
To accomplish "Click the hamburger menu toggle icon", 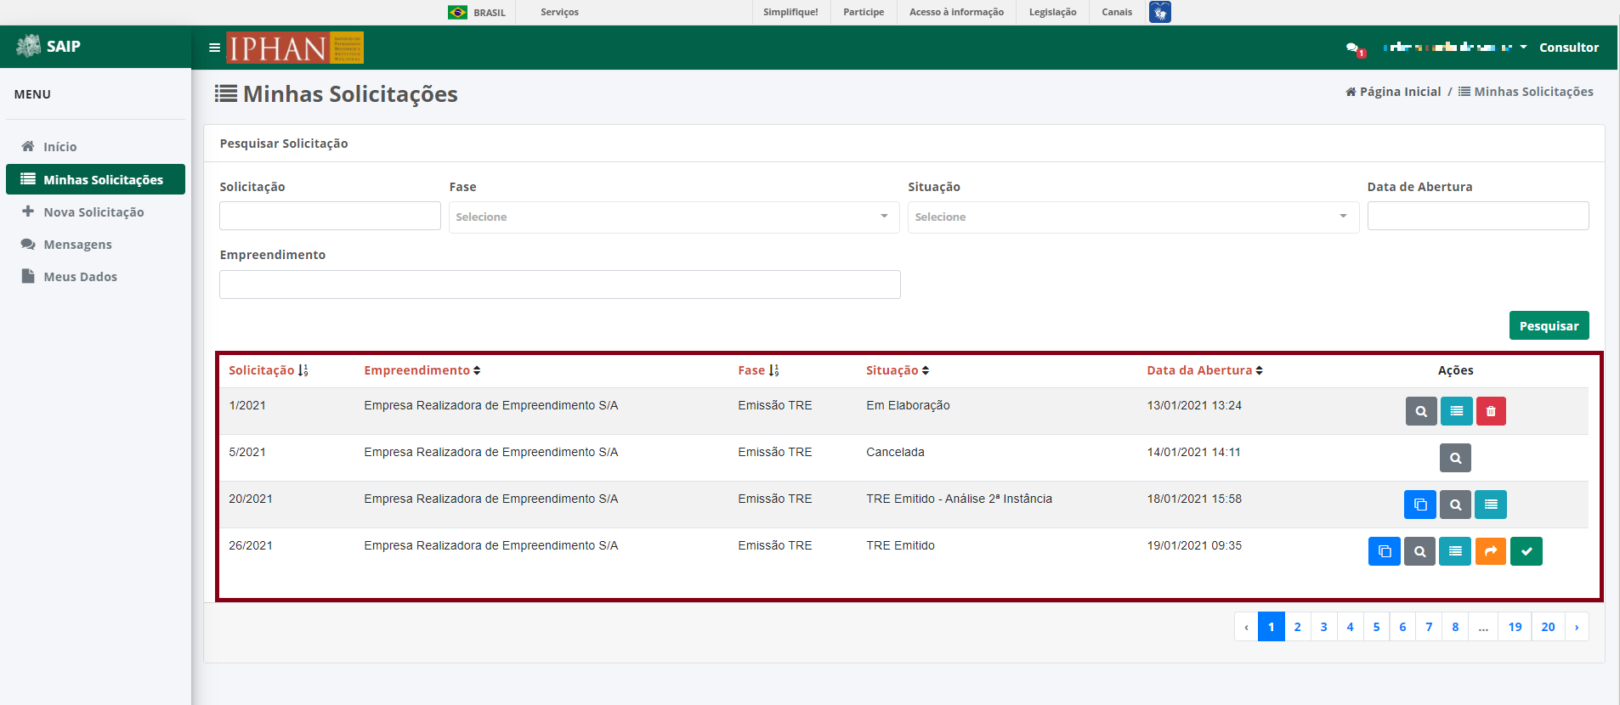I will pyautogui.click(x=214, y=48).
